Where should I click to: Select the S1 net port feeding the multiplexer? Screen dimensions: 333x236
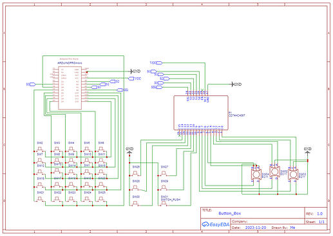[159, 74]
